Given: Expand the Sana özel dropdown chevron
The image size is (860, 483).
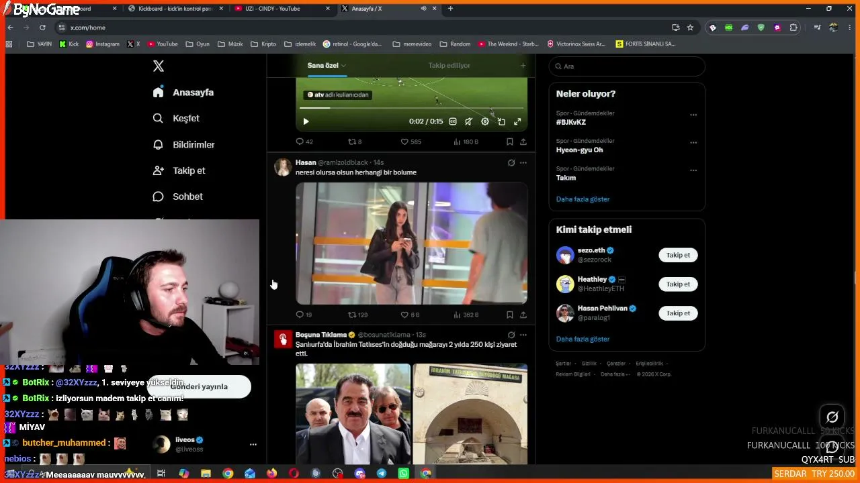Looking at the screenshot, I should point(343,66).
